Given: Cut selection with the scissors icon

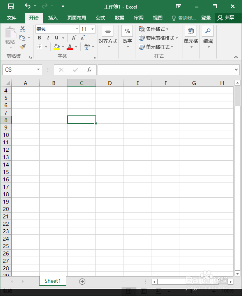Looking at the screenshot, I should tap(23, 29).
